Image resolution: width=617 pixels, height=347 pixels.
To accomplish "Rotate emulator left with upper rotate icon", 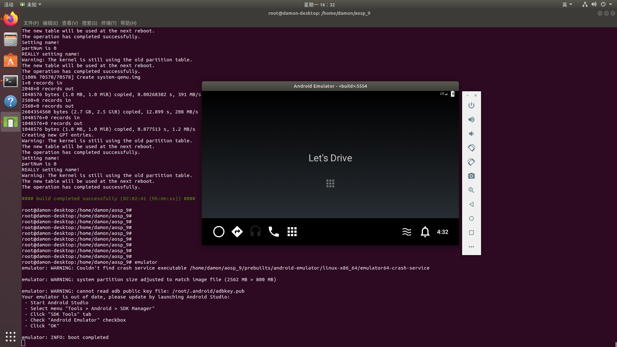I will pos(471,148).
